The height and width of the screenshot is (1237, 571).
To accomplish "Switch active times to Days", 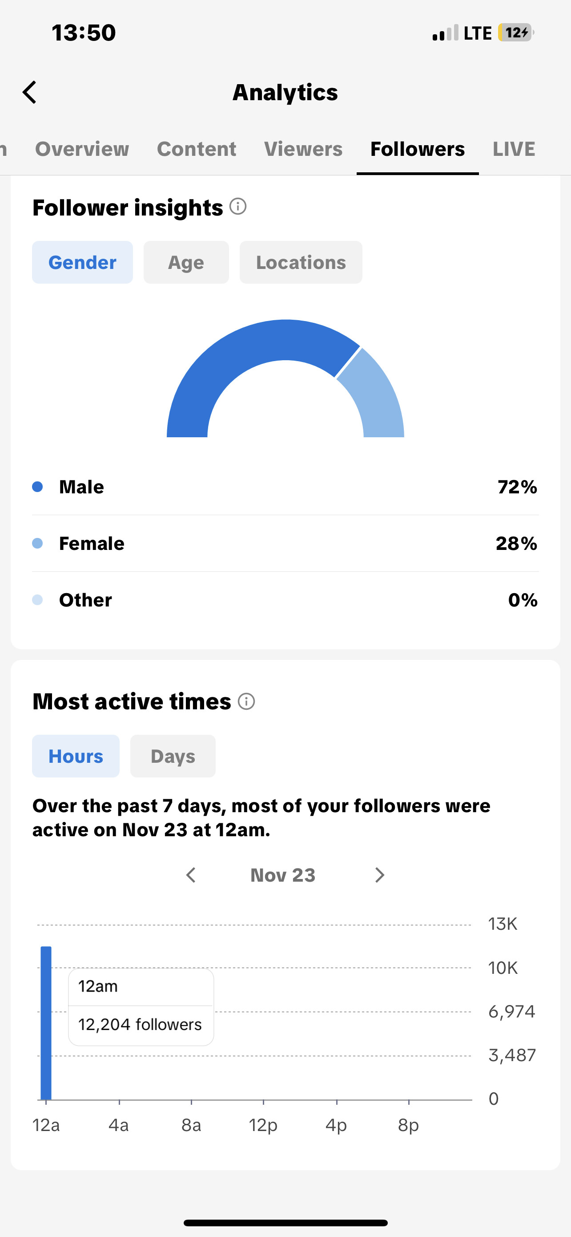I will [x=173, y=757].
